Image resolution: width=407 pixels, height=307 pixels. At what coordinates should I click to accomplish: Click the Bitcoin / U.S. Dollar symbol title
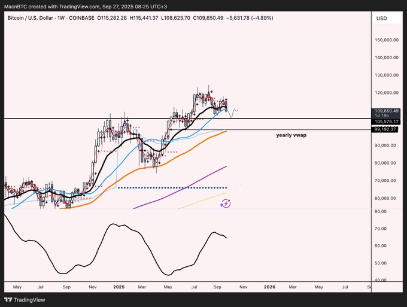(30, 18)
